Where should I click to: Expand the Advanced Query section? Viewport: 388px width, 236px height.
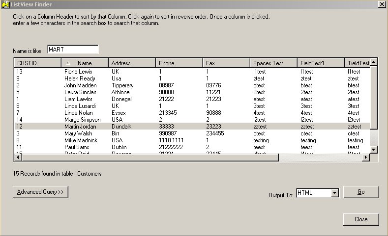click(40, 192)
